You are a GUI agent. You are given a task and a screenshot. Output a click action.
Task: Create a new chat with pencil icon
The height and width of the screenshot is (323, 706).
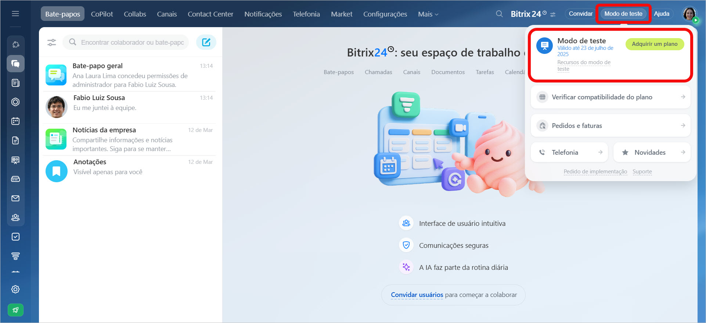206,42
